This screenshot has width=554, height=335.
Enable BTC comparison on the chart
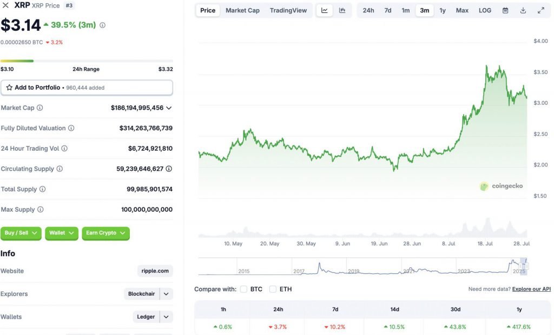pyautogui.click(x=244, y=289)
